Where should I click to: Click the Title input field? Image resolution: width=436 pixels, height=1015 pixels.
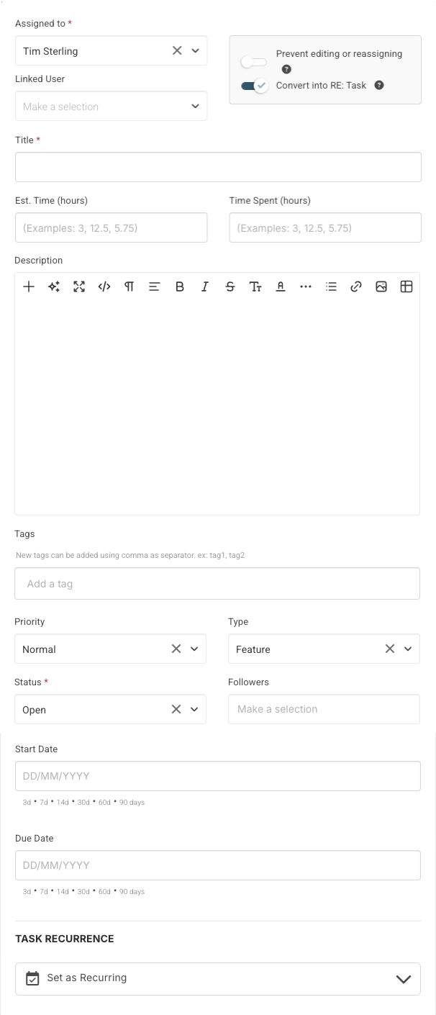(218, 167)
